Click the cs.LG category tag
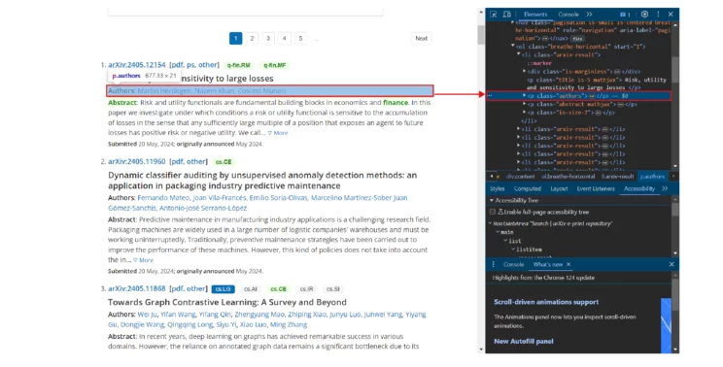 point(224,289)
